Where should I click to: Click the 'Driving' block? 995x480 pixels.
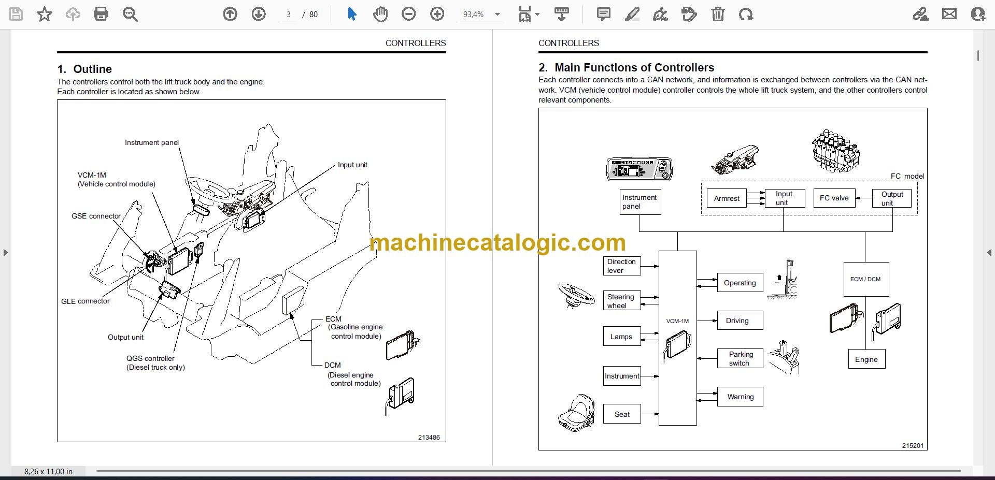[740, 321]
